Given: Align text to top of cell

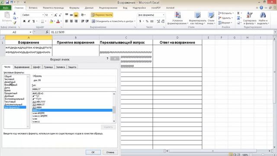Looking at the screenshot, I should click(67, 15).
